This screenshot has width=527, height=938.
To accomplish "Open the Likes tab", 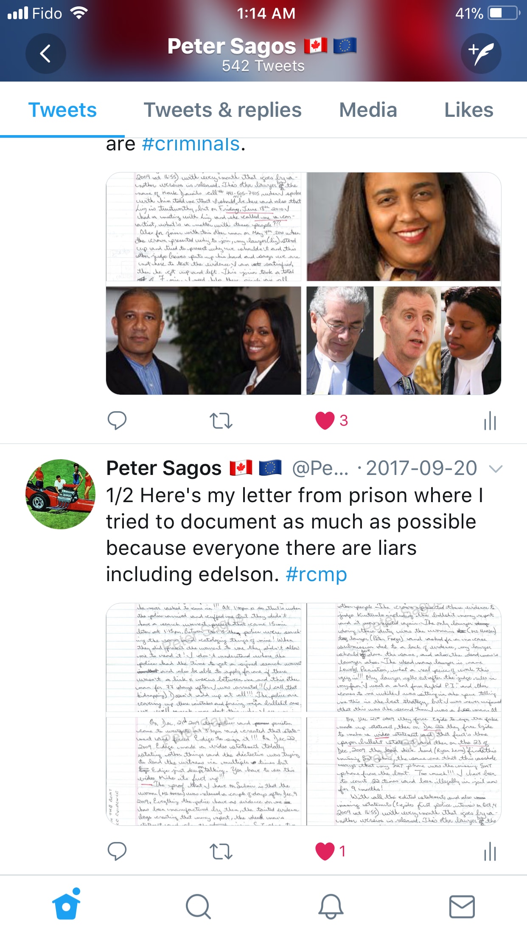I will [x=468, y=110].
